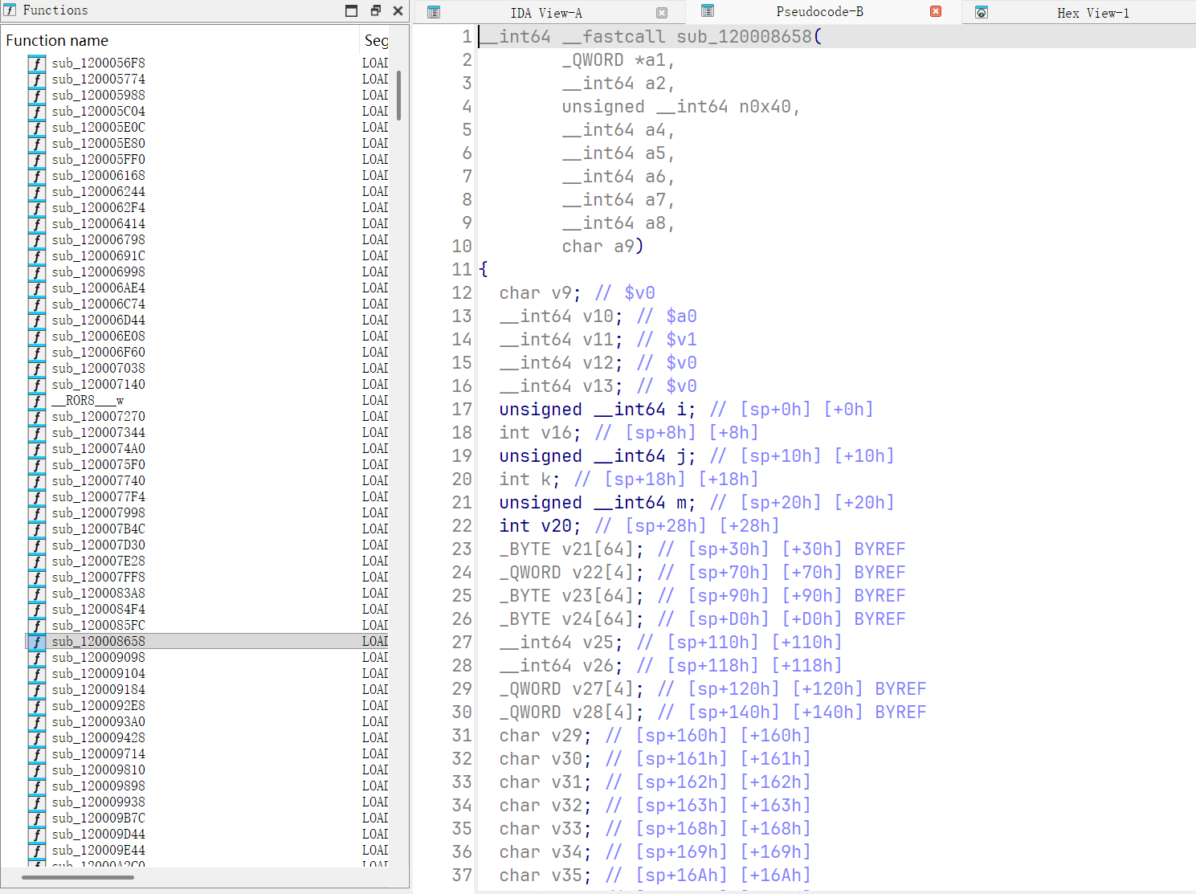Switch to the IDA View-A tab

546,12
